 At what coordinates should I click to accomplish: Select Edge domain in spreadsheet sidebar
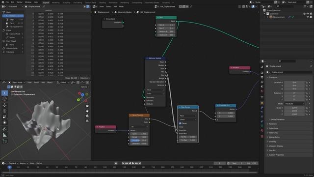13,20
